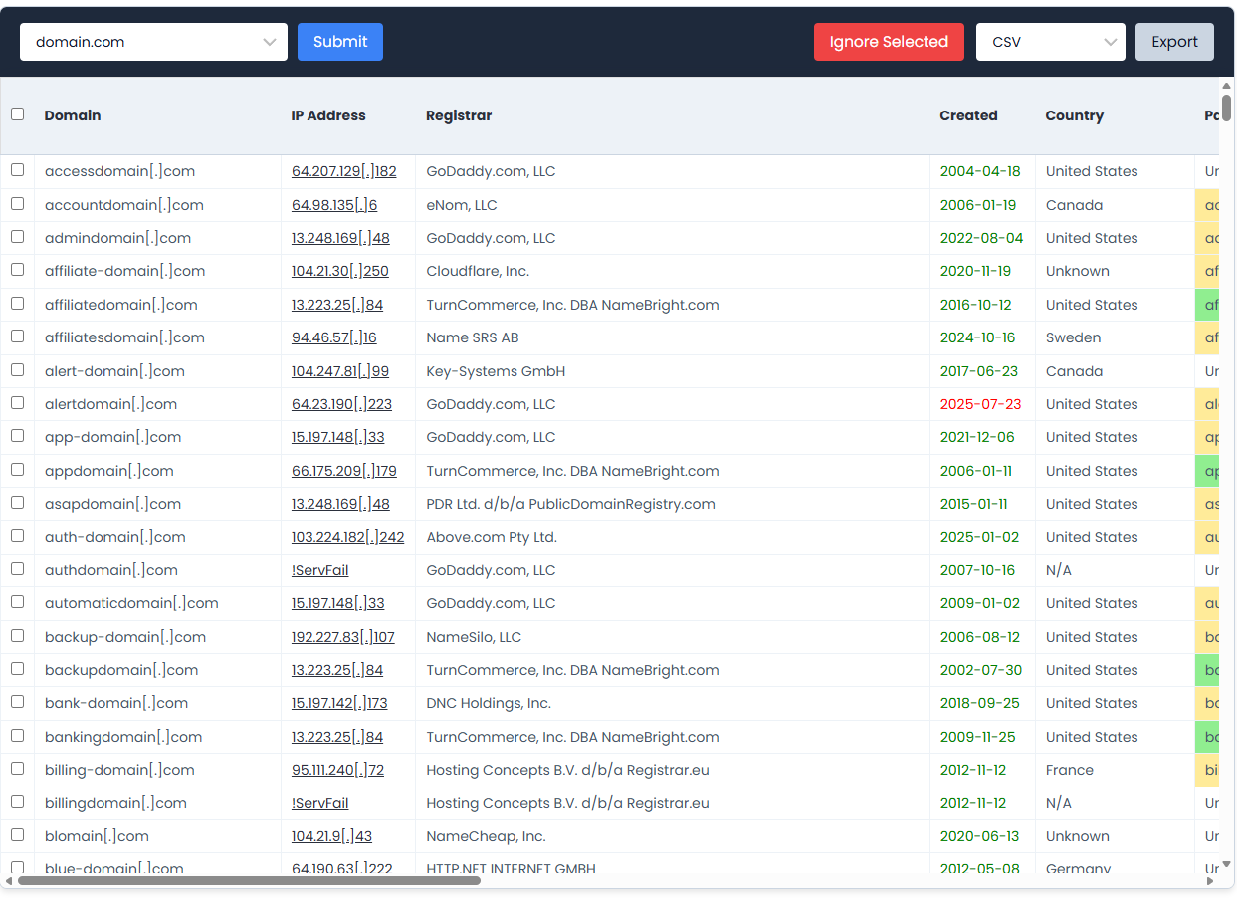Check the accessdomain[.]com row checkbox
Viewport: 1237px width, 899px height.
17,170
